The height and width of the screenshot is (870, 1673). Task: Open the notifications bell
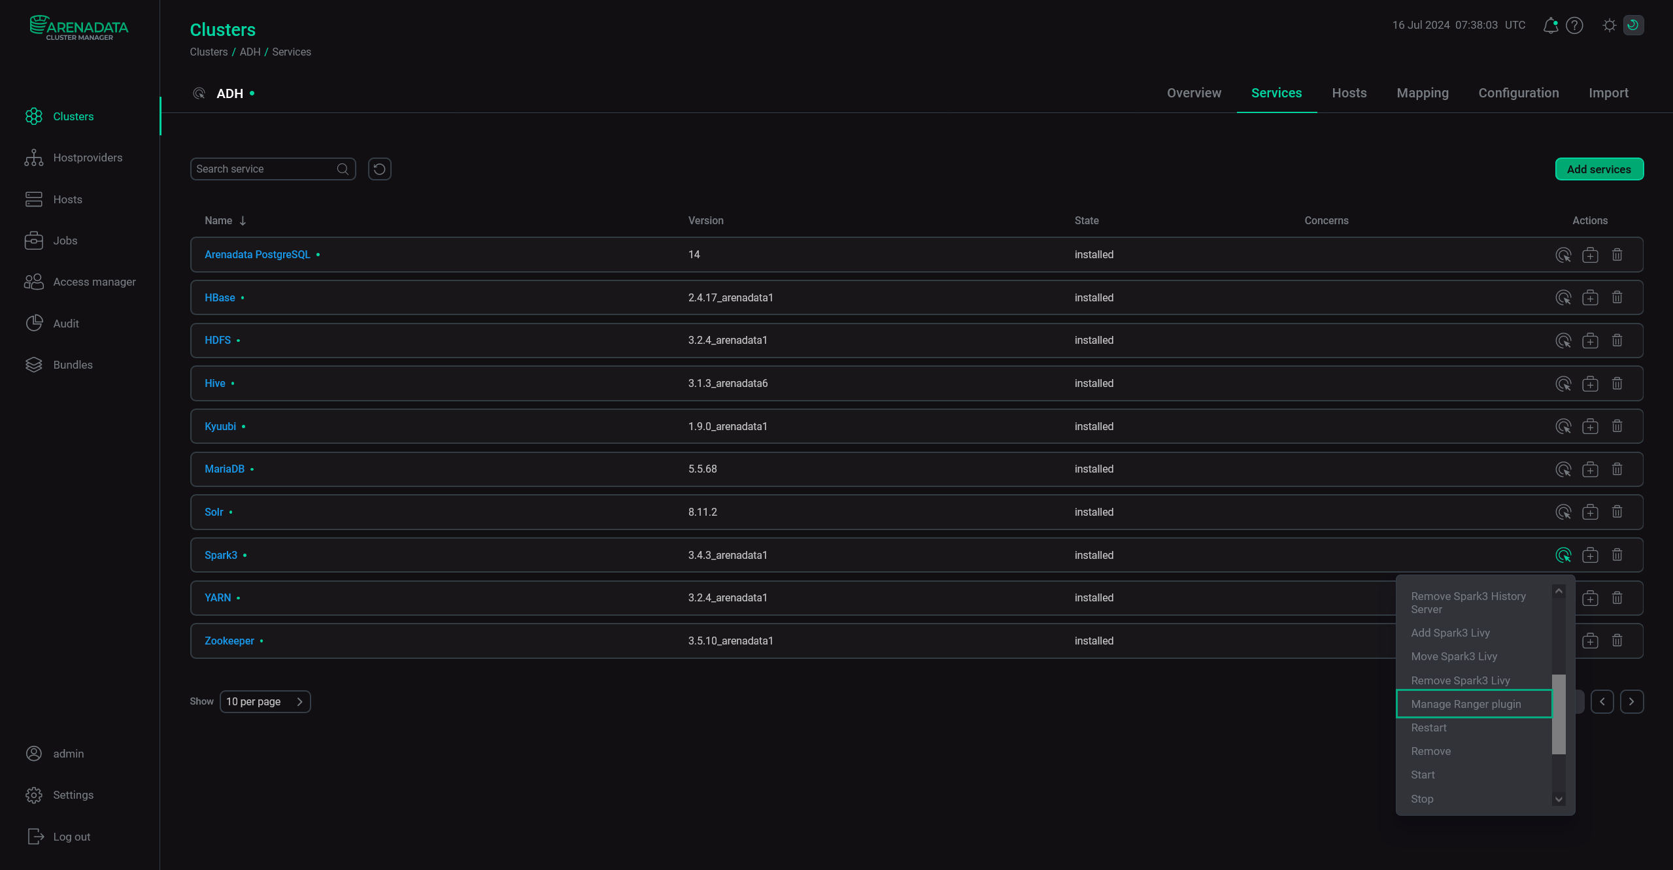pyautogui.click(x=1550, y=25)
